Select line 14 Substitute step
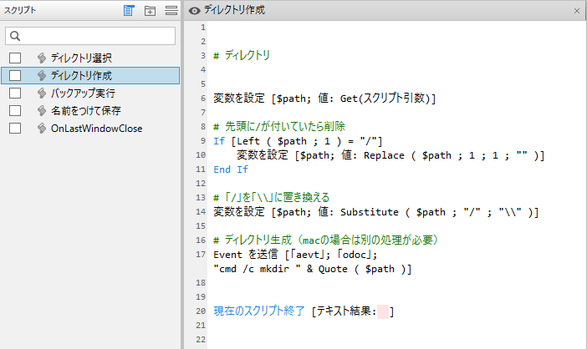Image resolution: width=587 pixels, height=349 pixels. 375,212
